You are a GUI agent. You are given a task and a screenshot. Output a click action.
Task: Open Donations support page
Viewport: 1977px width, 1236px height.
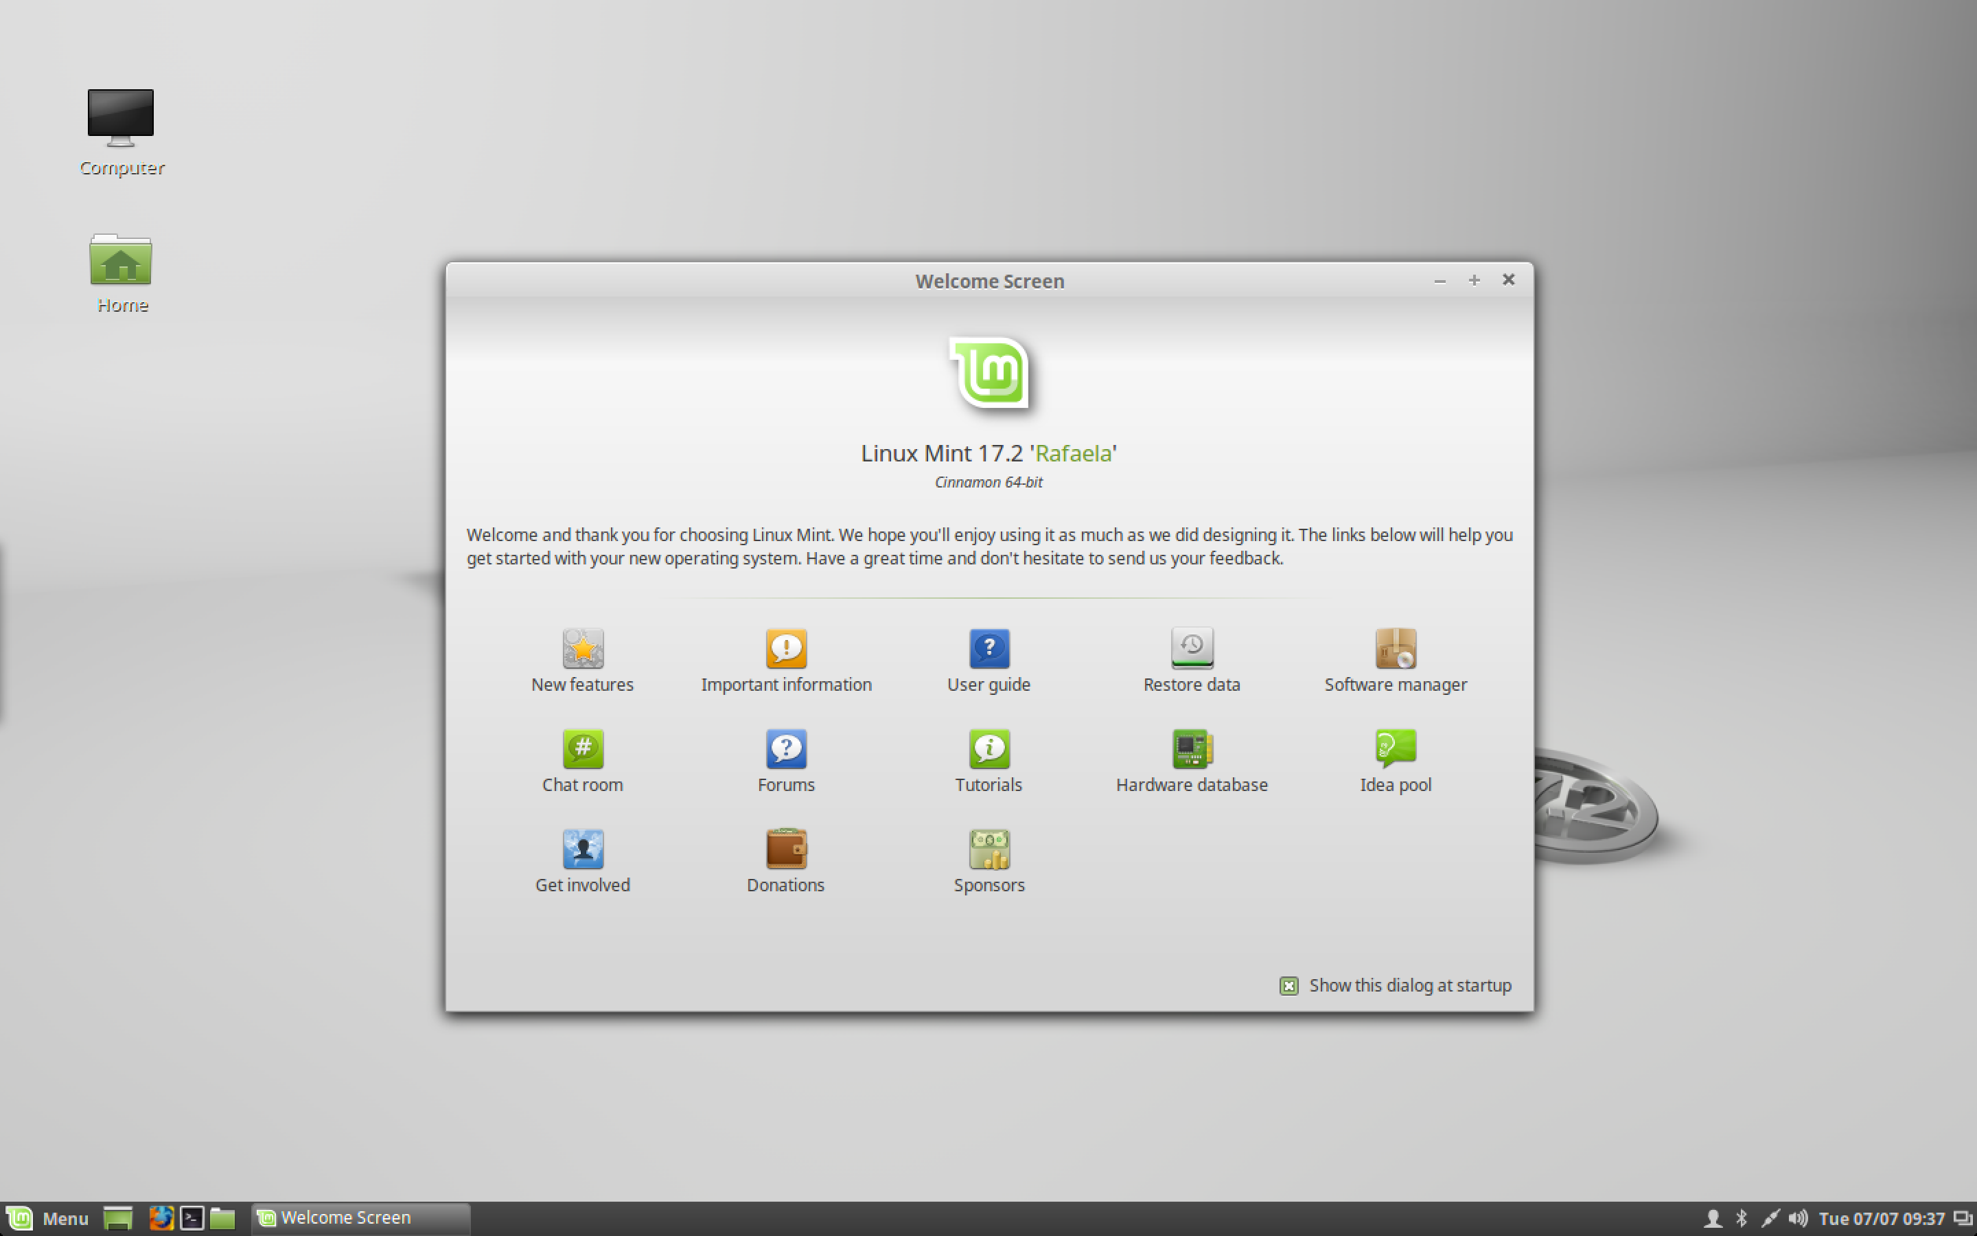pyautogui.click(x=786, y=853)
